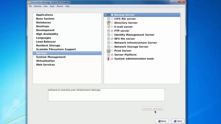Select the Desktops category
Viewport: 221px width, 124px height.
coord(67,26)
